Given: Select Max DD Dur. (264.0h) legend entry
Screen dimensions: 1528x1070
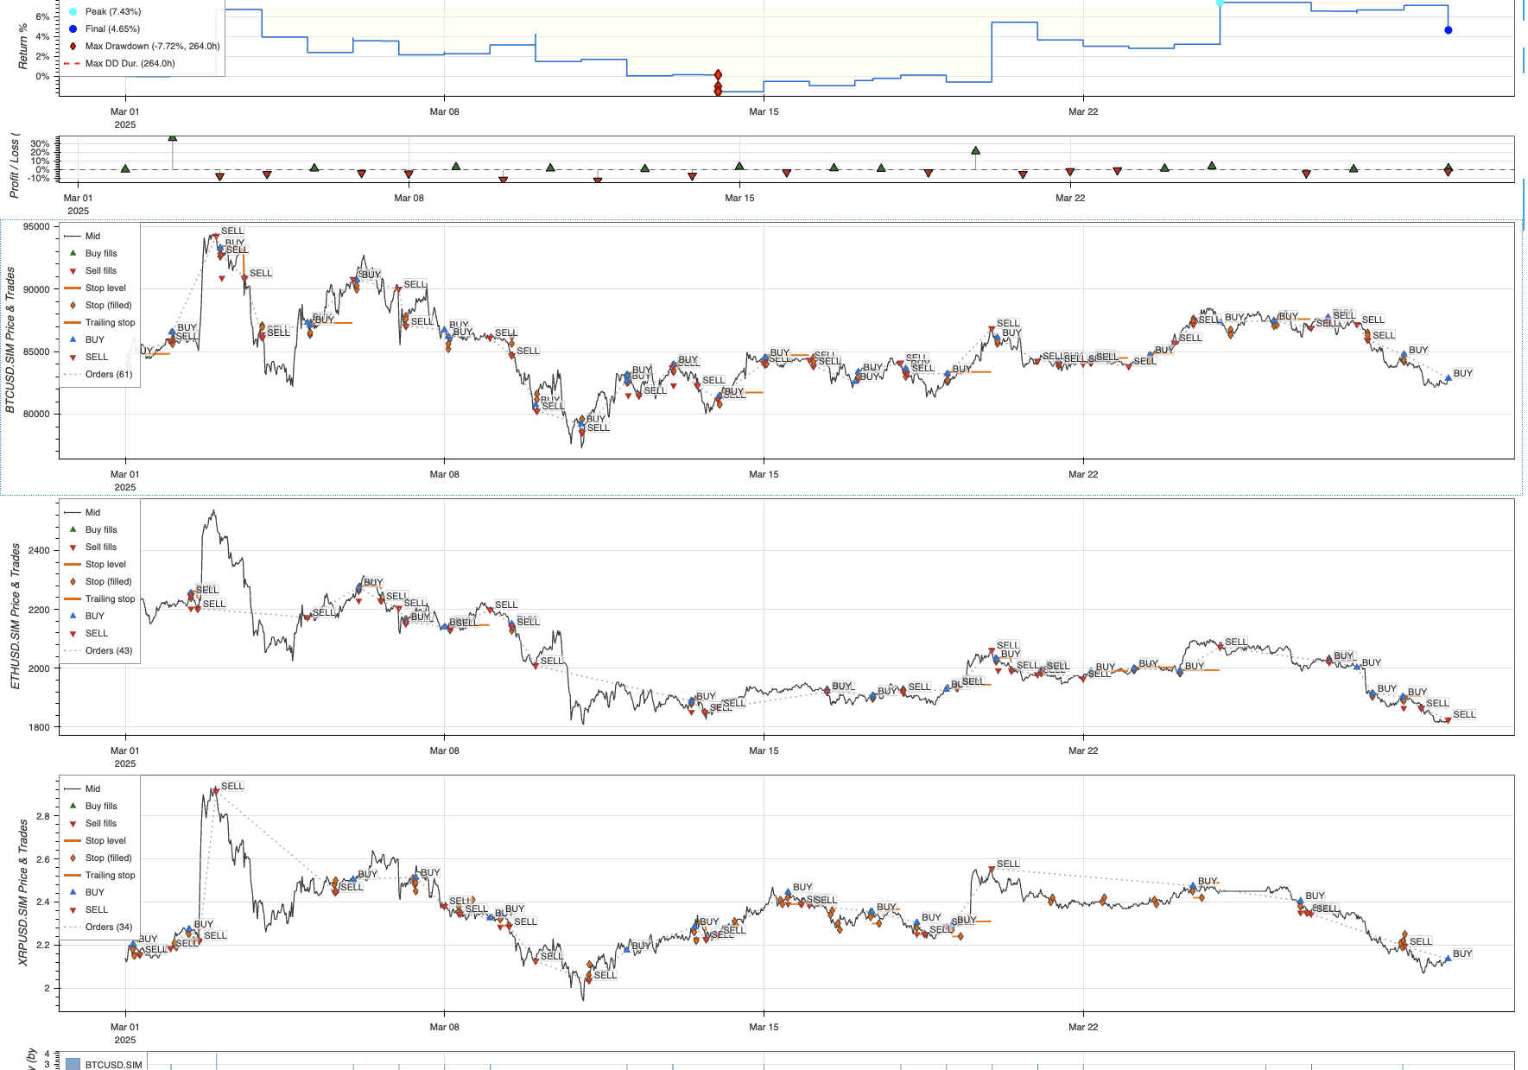Looking at the screenshot, I should click(130, 63).
